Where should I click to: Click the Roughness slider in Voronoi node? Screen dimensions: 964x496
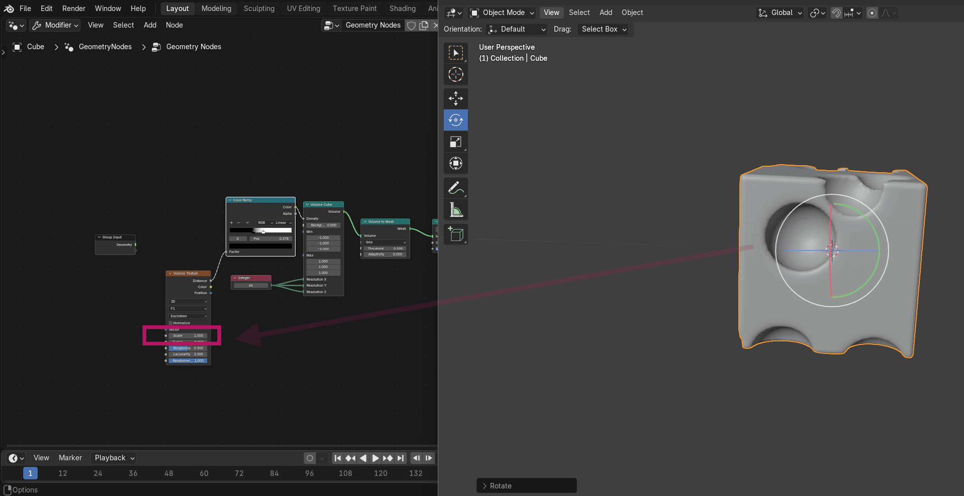[x=188, y=348]
